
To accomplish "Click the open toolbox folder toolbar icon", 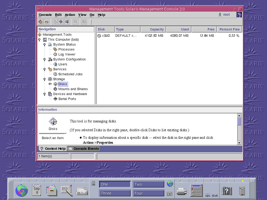I will tap(46, 22).
